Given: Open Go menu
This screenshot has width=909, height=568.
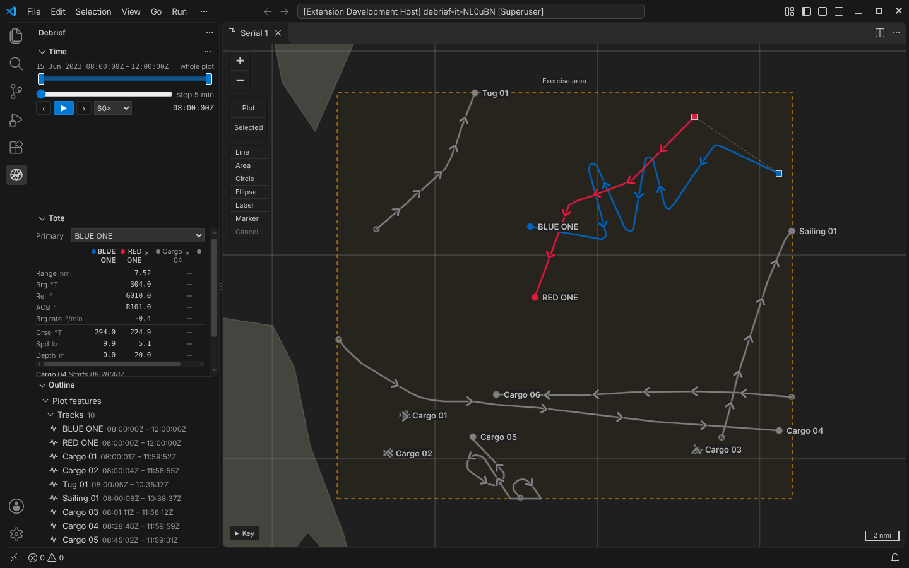Looking at the screenshot, I should point(156,11).
